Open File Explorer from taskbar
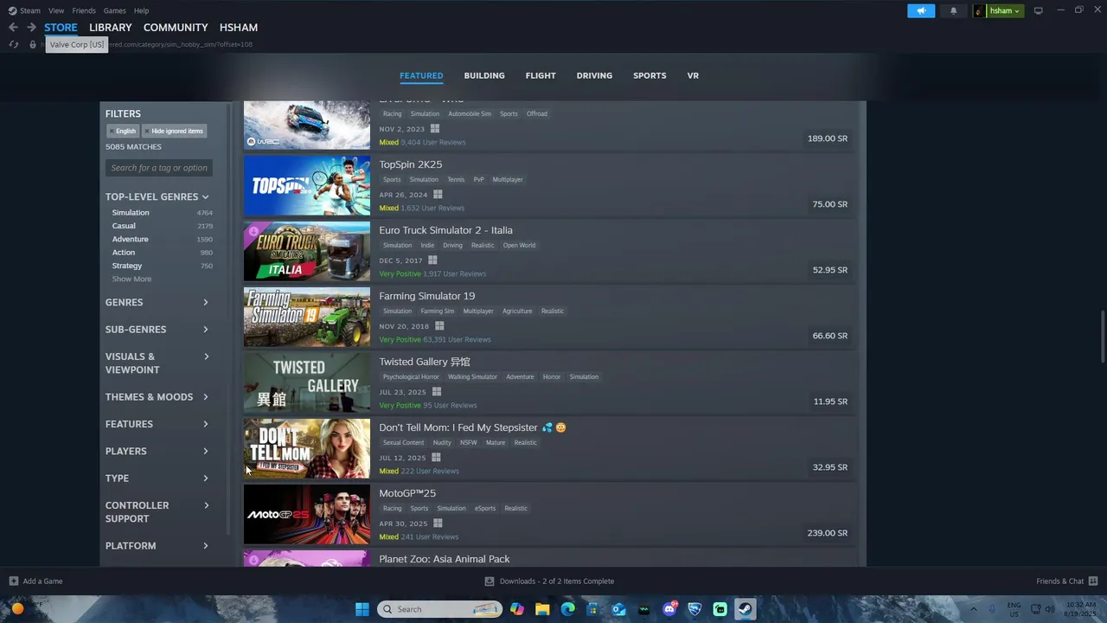The width and height of the screenshot is (1107, 623). (542, 609)
